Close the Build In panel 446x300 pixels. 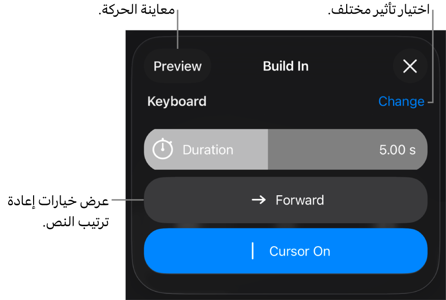pos(410,66)
